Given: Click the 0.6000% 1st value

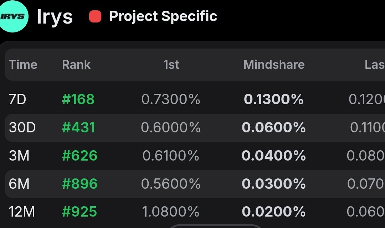Looking at the screenshot, I should pyautogui.click(x=171, y=127).
